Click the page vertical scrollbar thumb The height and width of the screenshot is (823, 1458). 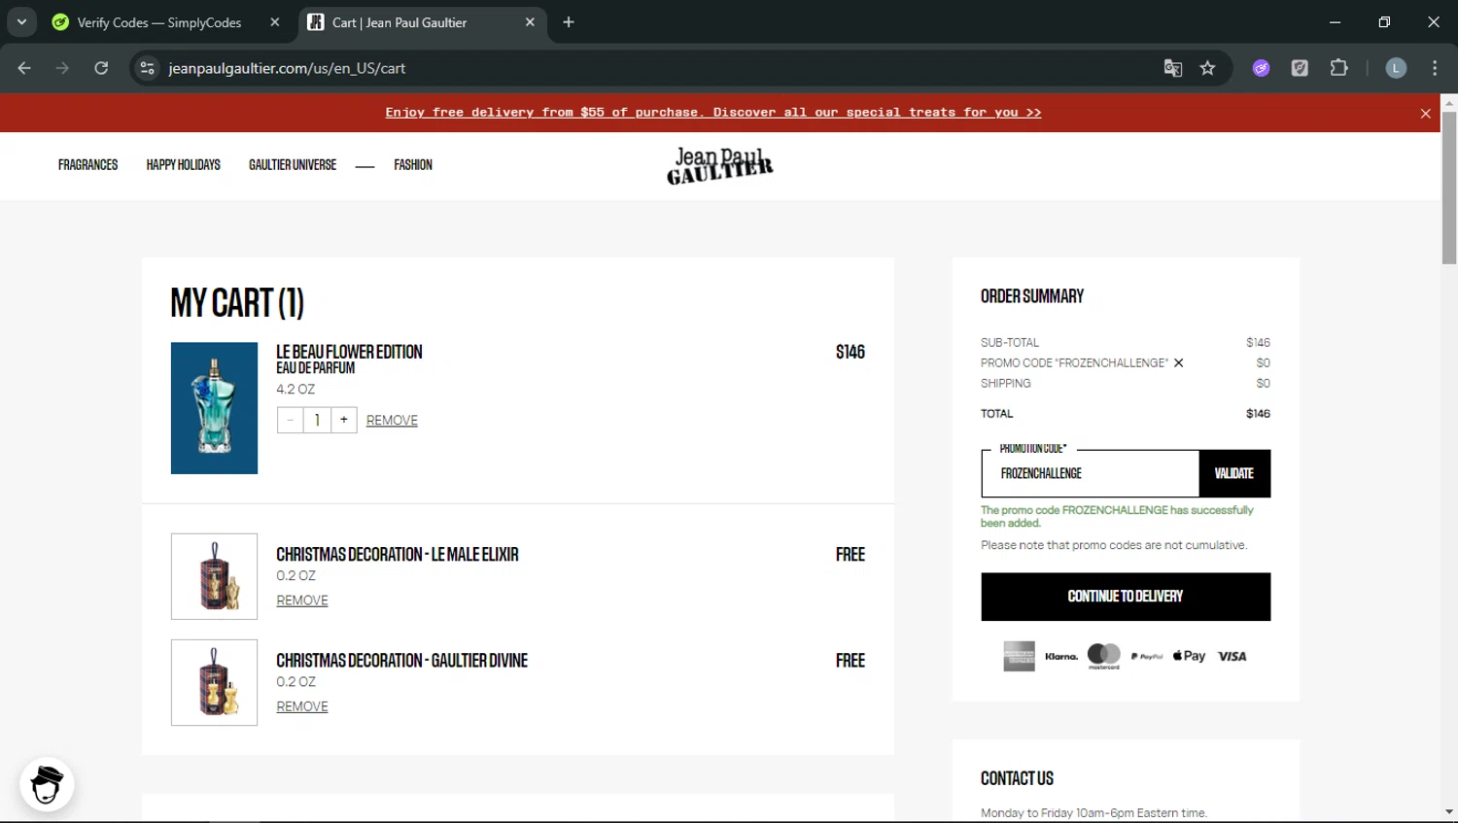(1448, 188)
